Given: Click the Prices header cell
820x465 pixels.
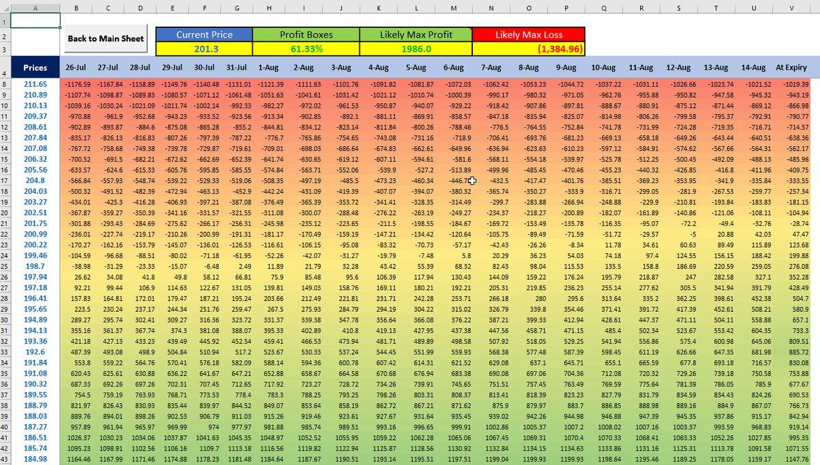Looking at the screenshot, I should point(36,68).
